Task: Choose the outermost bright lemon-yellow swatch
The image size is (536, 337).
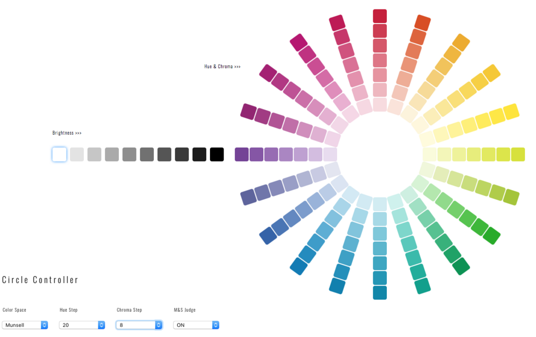Action: coord(511,112)
